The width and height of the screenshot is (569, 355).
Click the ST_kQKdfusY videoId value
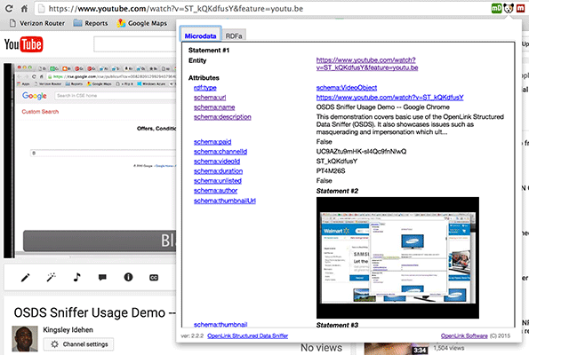coord(337,162)
